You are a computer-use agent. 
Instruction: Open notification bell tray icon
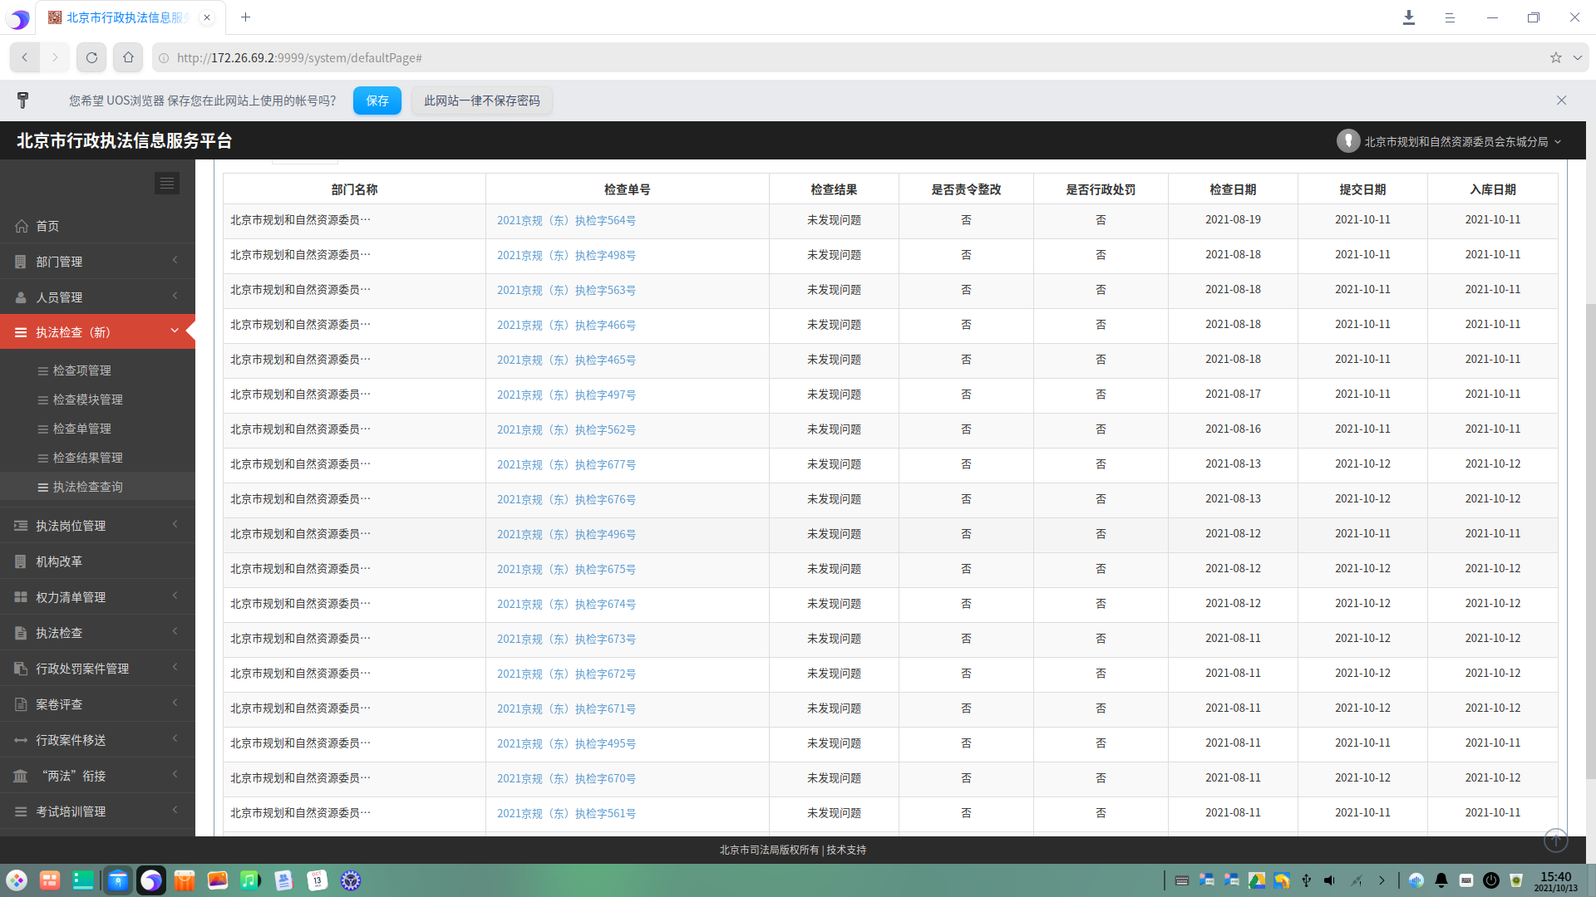pos(1441,880)
